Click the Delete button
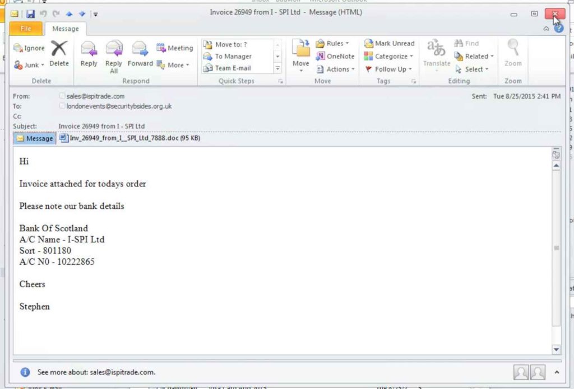The width and height of the screenshot is (574, 389). point(59,54)
